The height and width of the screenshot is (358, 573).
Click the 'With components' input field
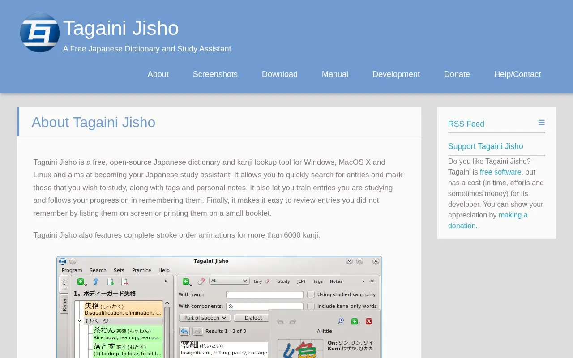[265, 307]
